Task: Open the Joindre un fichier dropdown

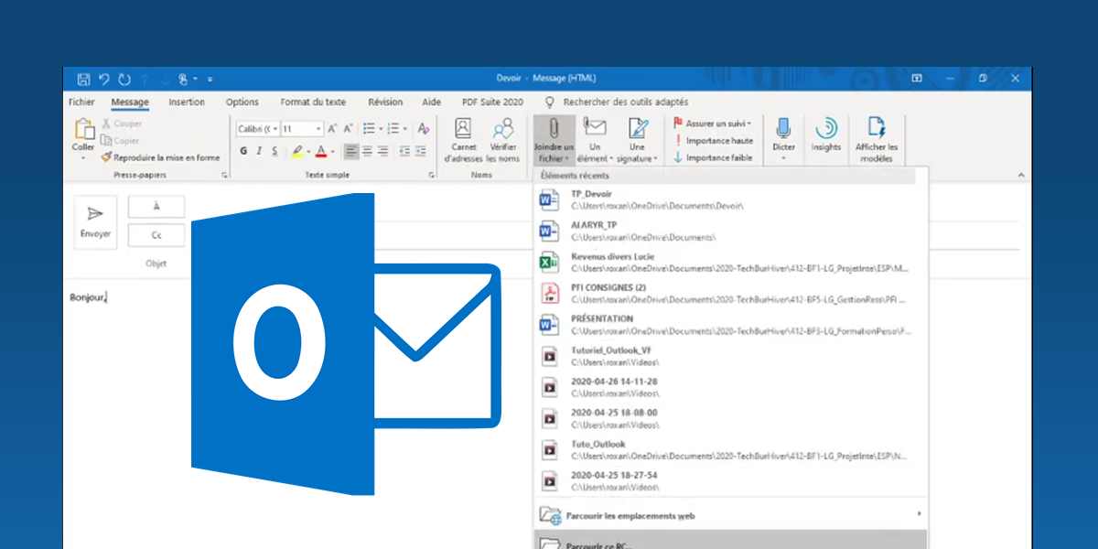Action: pos(554,140)
